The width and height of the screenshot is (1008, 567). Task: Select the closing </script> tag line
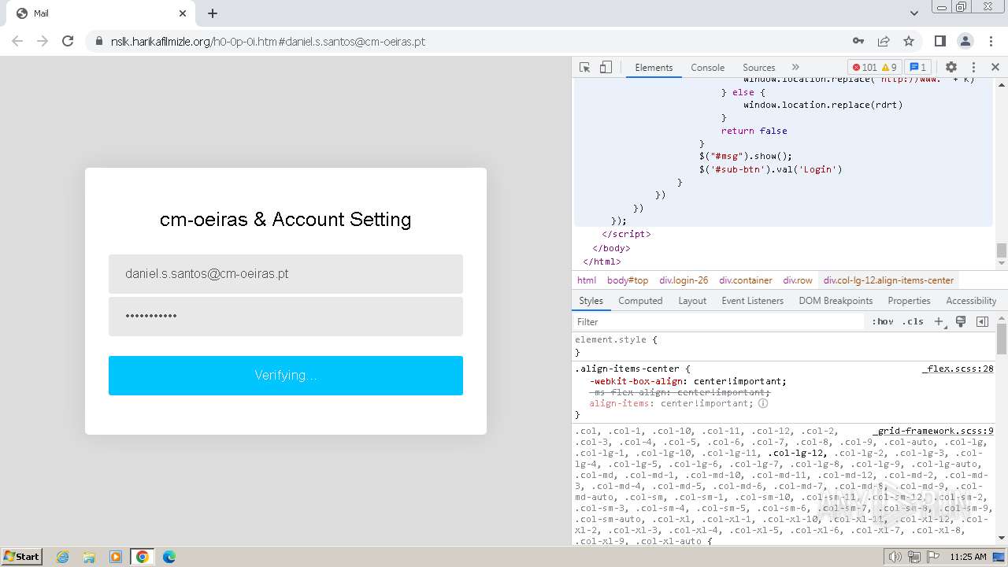626,234
